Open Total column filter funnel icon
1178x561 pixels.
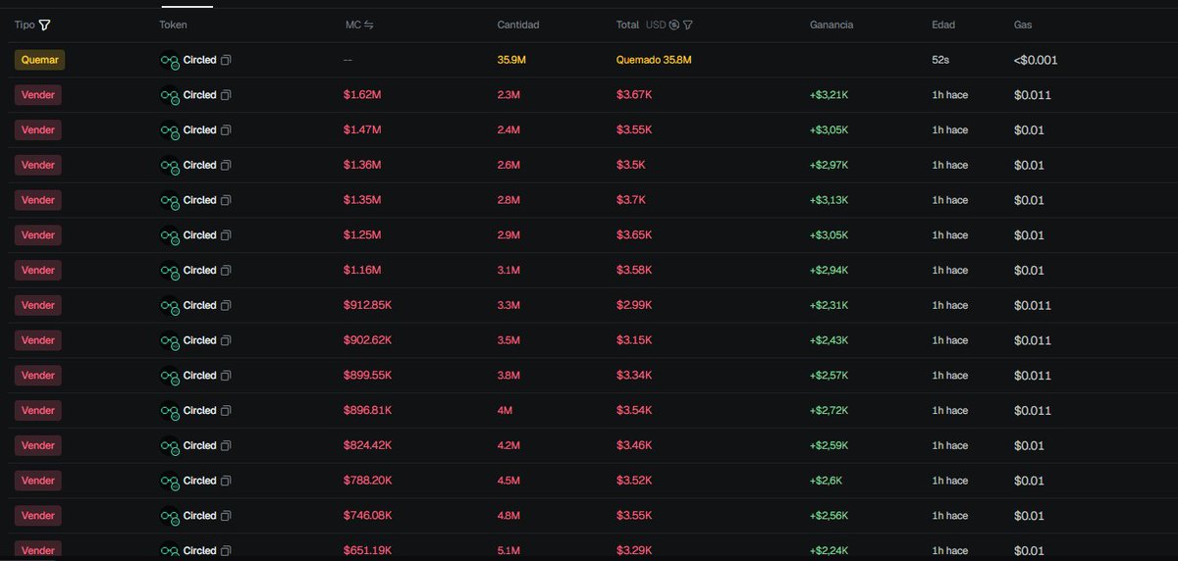[688, 25]
